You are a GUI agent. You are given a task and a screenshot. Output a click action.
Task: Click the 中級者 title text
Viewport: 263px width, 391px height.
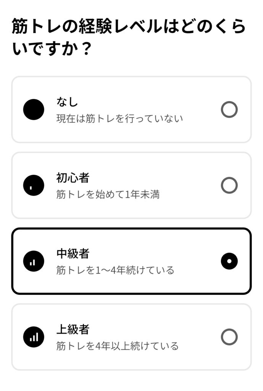(x=73, y=254)
